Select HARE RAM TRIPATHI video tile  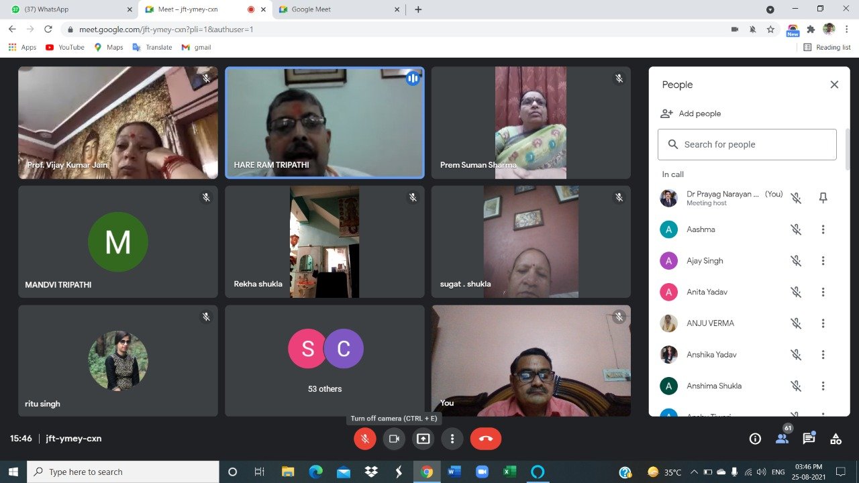coord(325,123)
